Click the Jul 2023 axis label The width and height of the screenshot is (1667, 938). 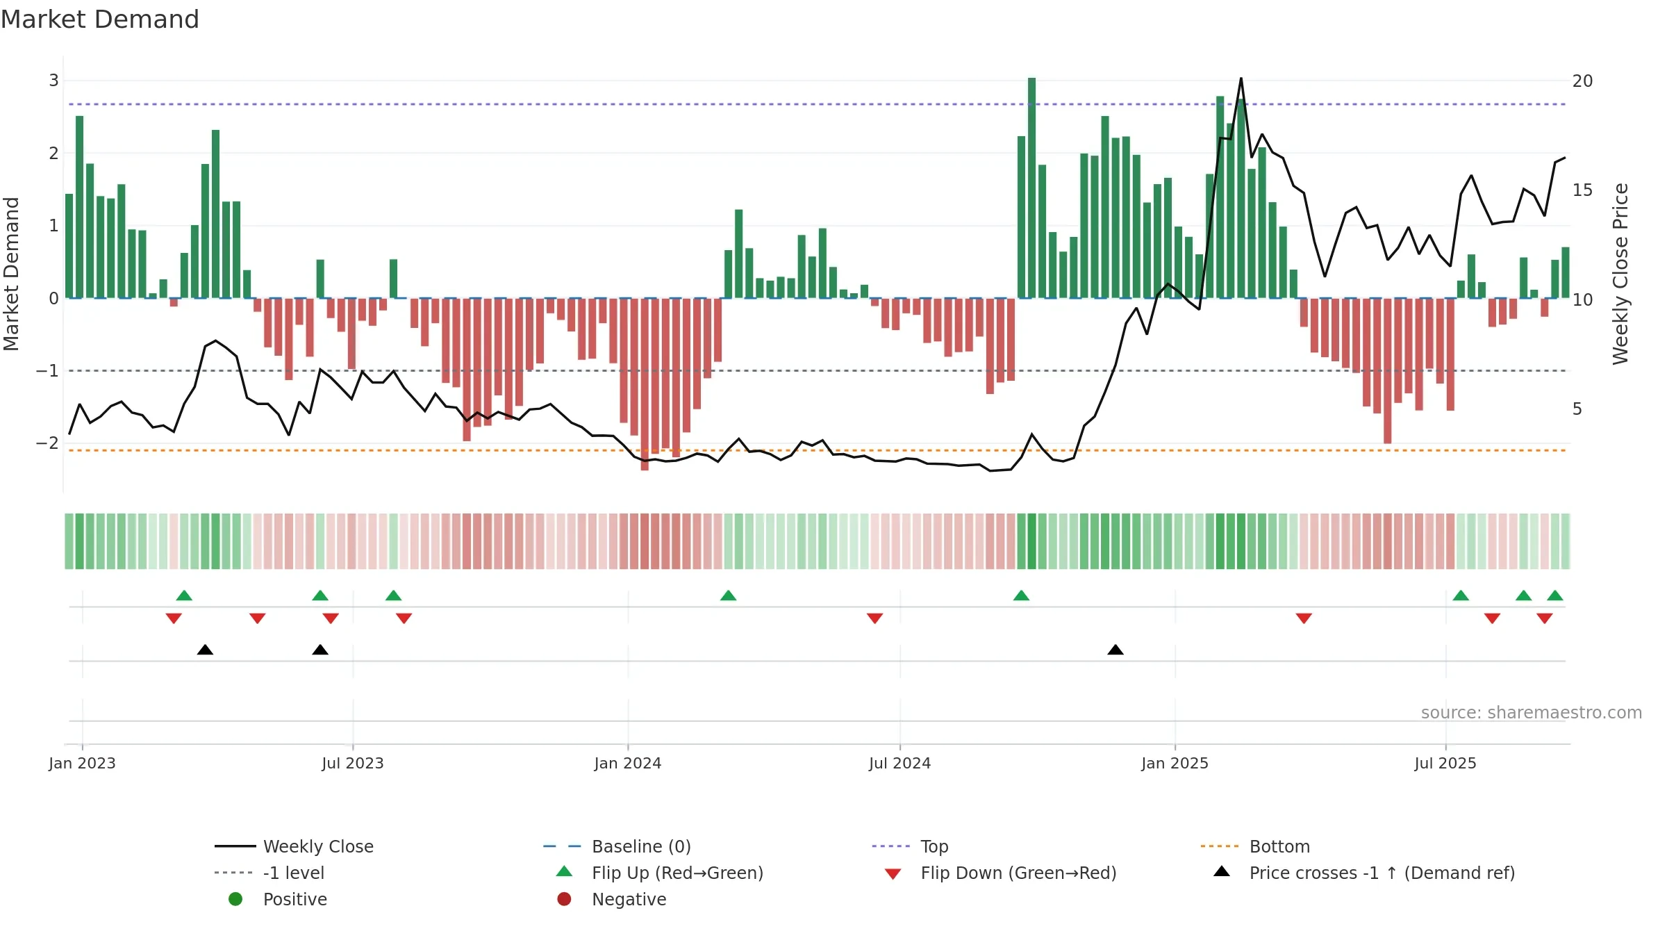click(x=353, y=763)
